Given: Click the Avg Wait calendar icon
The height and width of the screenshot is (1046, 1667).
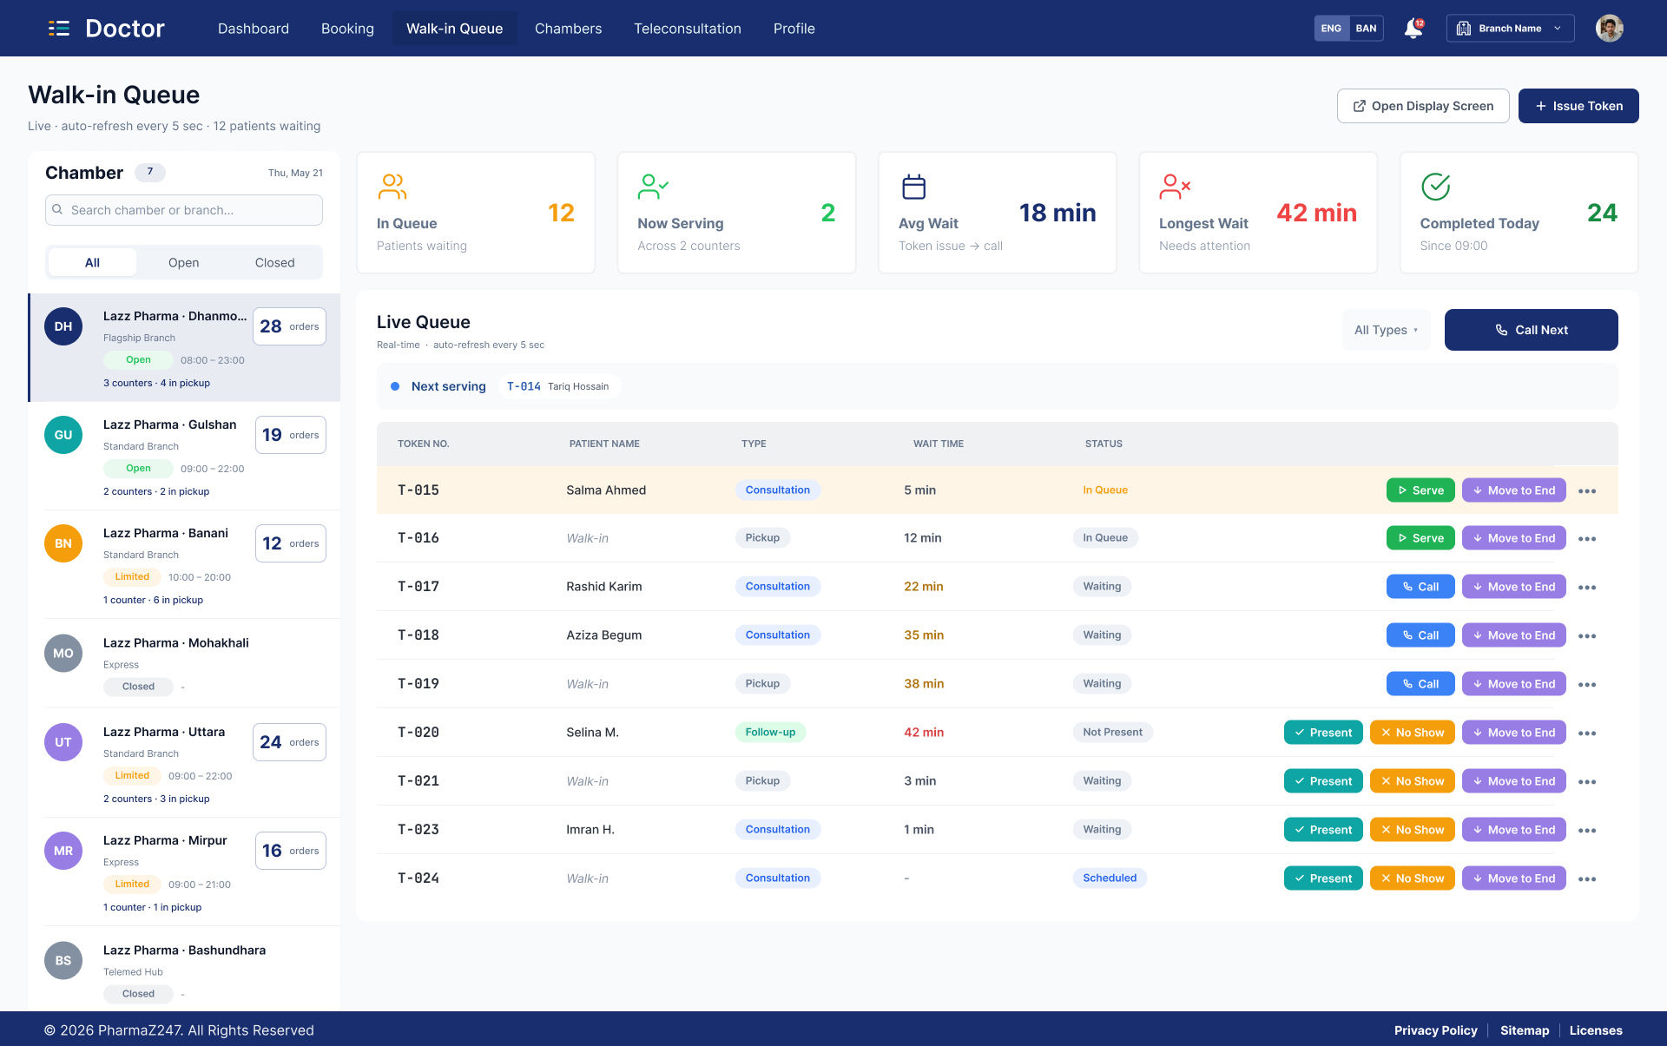Looking at the screenshot, I should (913, 187).
